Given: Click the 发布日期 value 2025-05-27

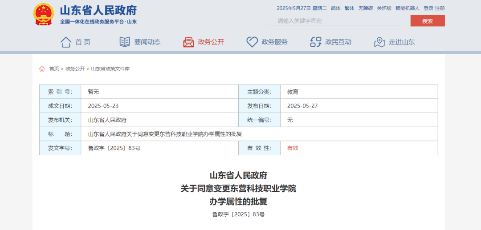Looking at the screenshot, I should coord(302,106).
